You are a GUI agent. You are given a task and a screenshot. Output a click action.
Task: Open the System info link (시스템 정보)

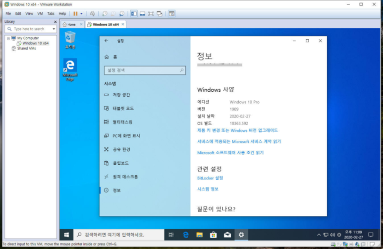pos(208,189)
